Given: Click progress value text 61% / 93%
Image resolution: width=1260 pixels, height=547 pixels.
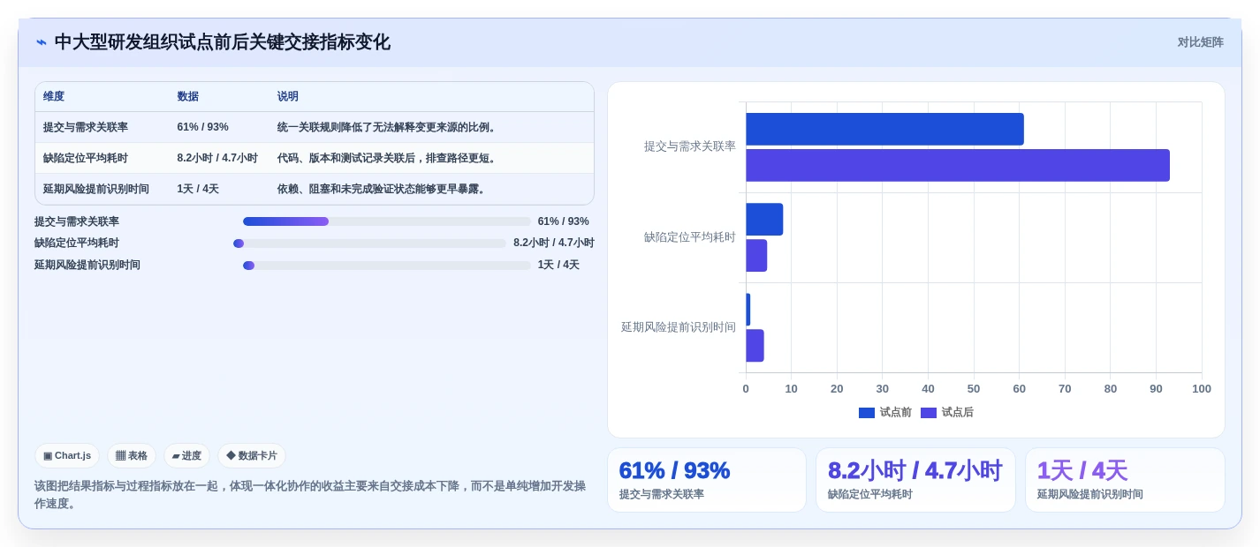Looking at the screenshot, I should 564,221.
